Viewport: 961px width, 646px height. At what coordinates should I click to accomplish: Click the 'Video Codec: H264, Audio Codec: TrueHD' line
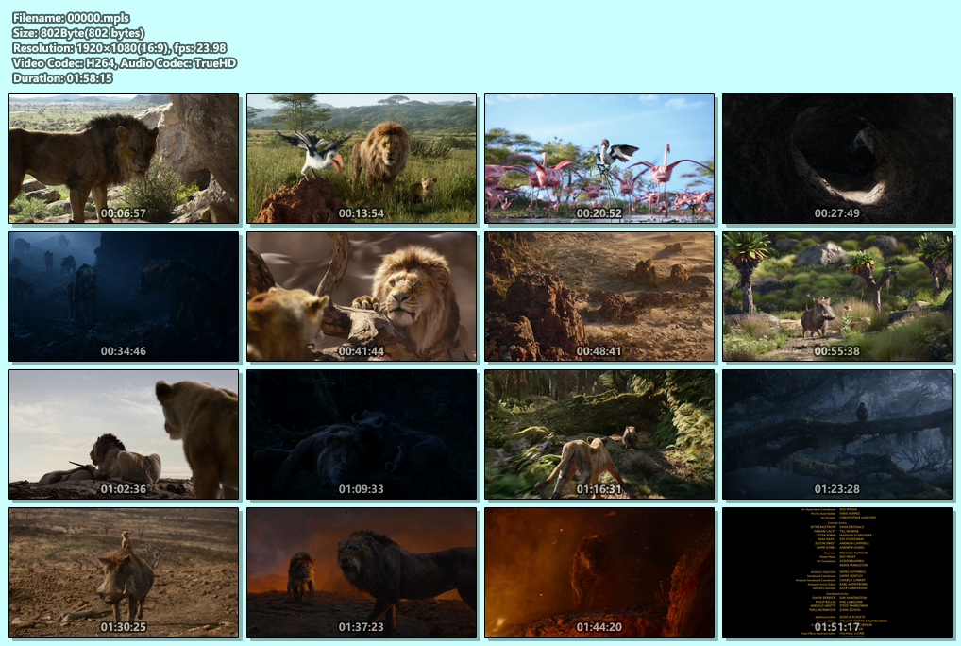tap(125, 63)
